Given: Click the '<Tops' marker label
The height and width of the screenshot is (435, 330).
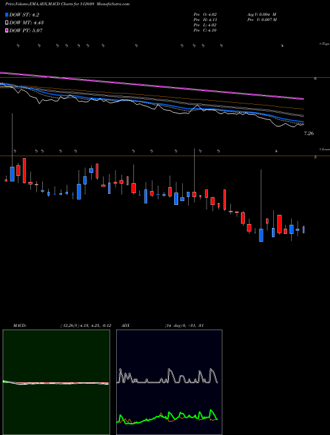Looking at the screenshot, I should point(324,44).
